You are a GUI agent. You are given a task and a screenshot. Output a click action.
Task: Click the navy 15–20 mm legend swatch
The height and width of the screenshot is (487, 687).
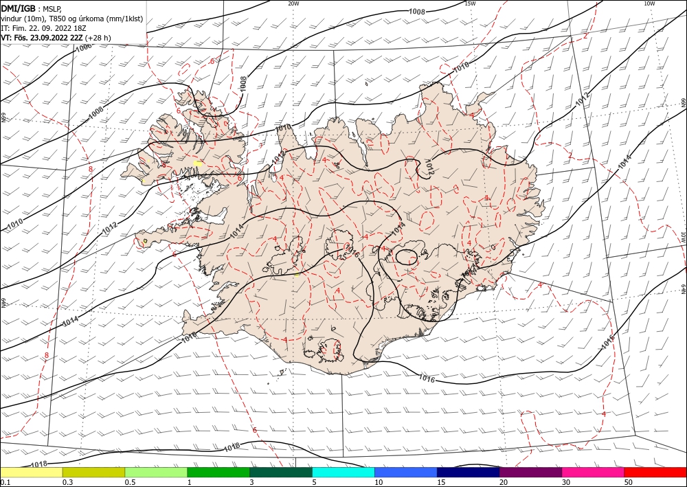coord(468,473)
